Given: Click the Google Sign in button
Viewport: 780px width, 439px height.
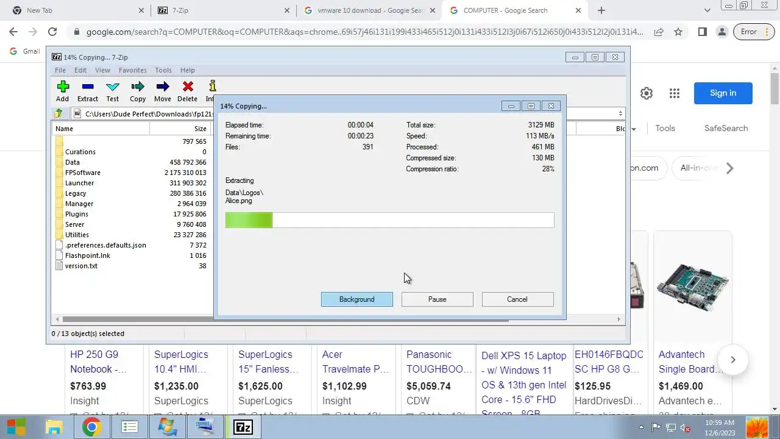Looking at the screenshot, I should [723, 93].
